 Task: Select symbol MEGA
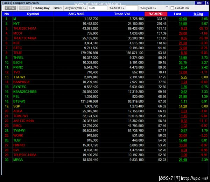click(x=18, y=160)
